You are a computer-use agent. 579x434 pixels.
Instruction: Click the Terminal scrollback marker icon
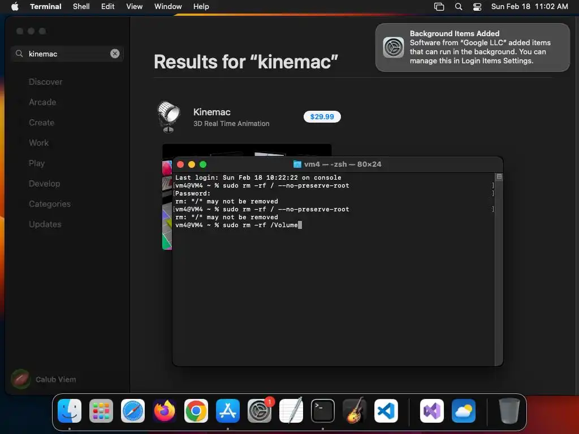pos(499,177)
